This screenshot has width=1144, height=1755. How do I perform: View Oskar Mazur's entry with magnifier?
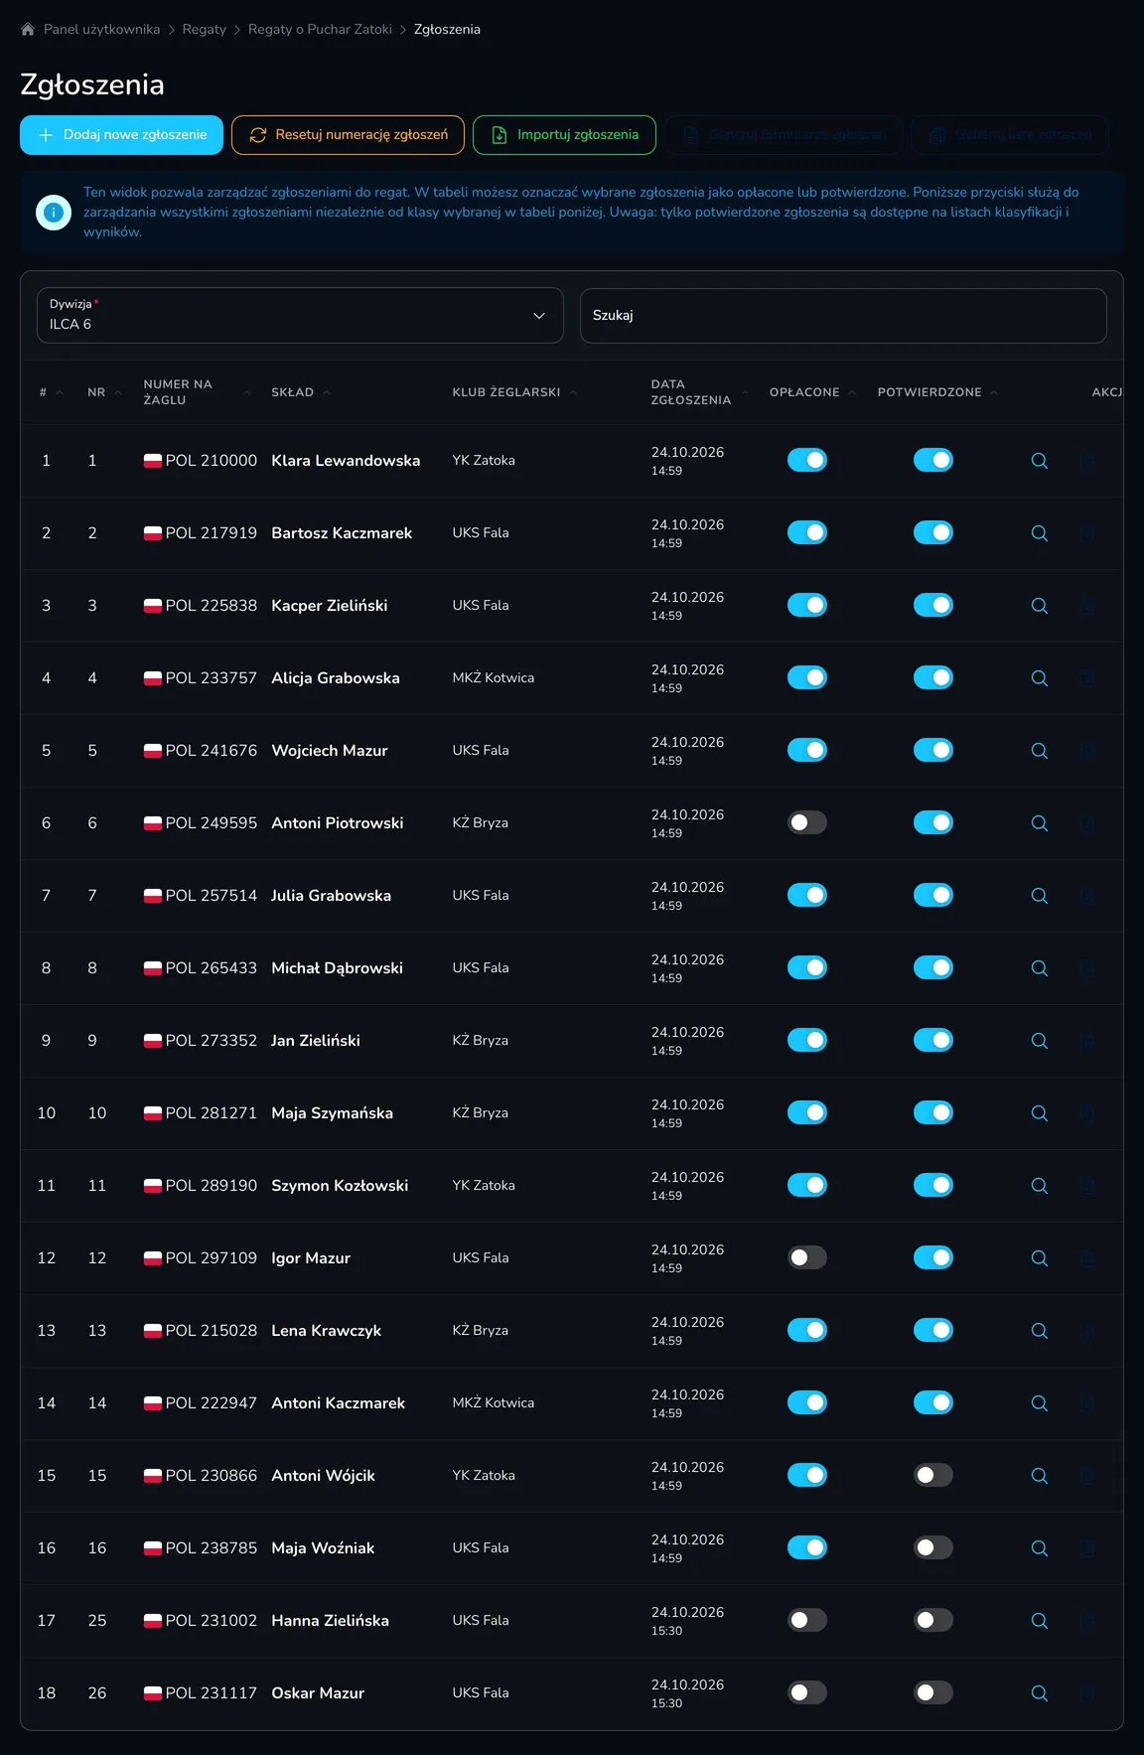(x=1040, y=1693)
